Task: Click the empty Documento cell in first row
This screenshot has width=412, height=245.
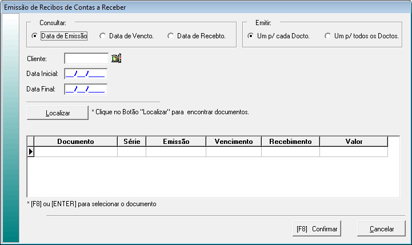Action: [x=75, y=152]
